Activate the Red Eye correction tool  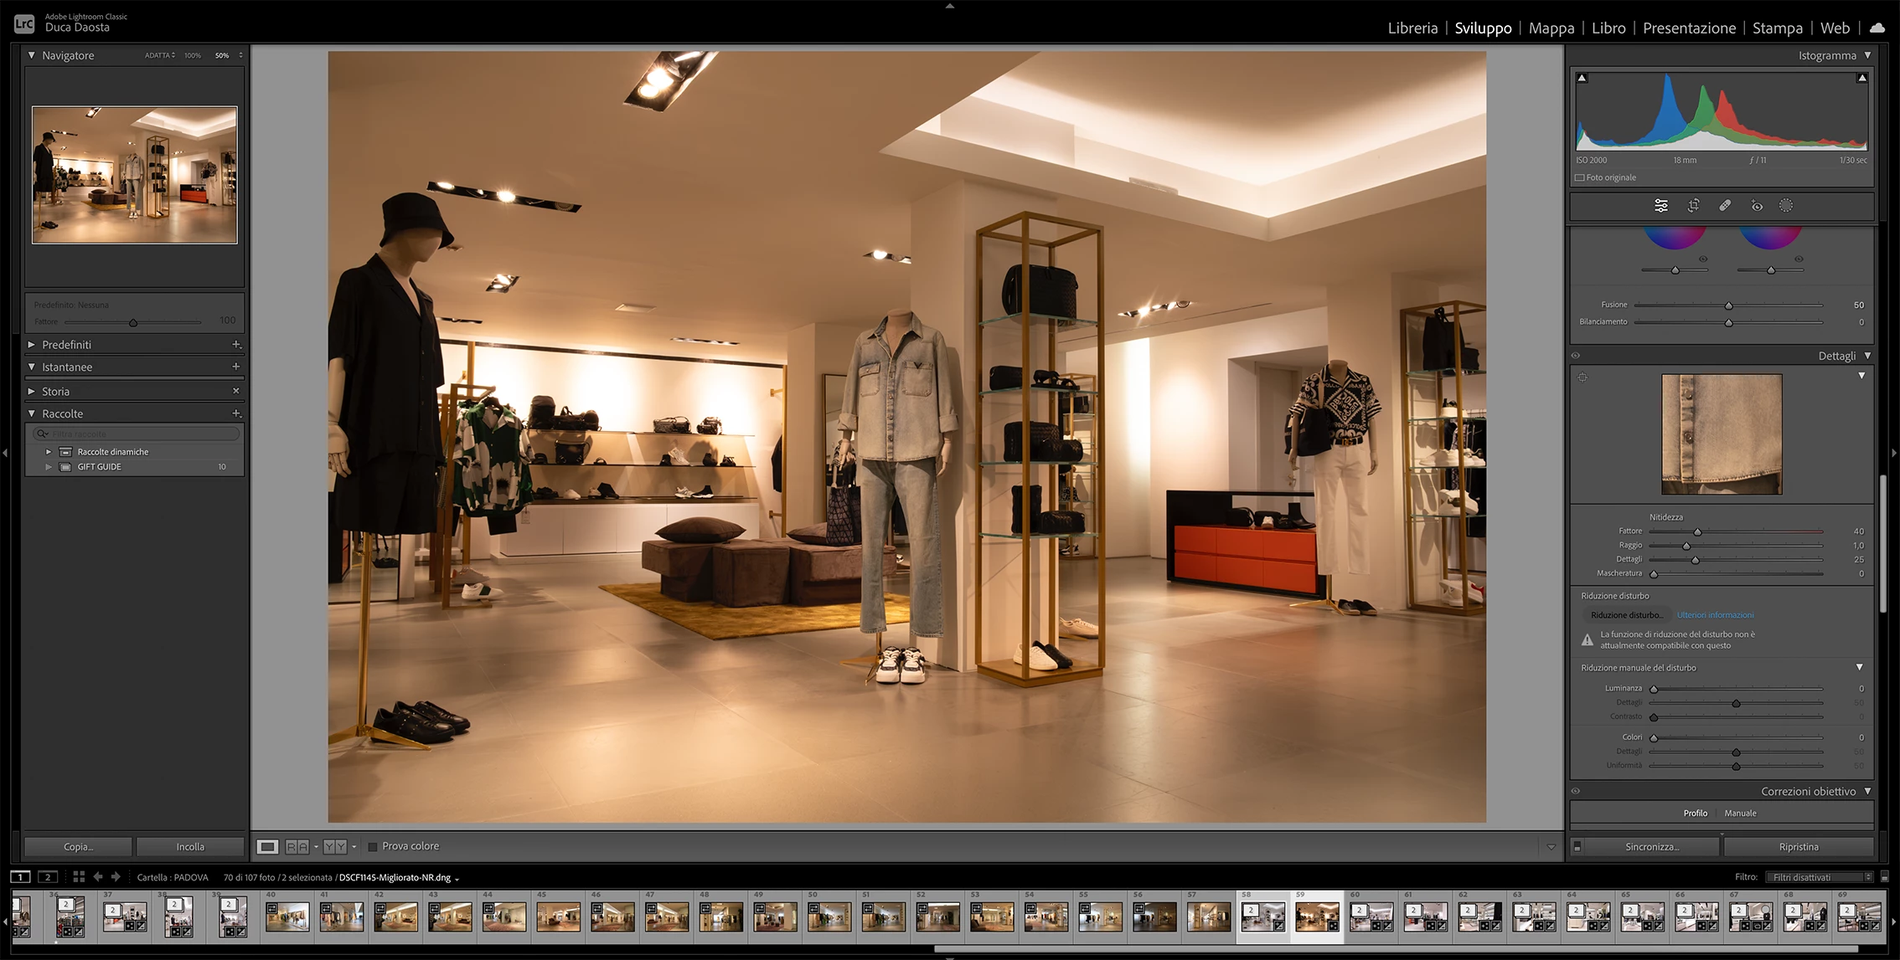click(1757, 206)
